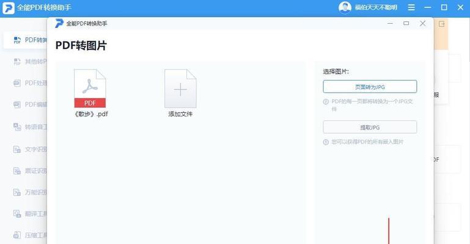Click the plus icon to add a file
470x244 pixels.
pos(180,89)
